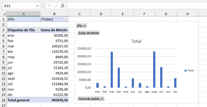Viewport: 207px width, 107px height.
Task: Click the 250000,00 axis label
Action: [84, 49]
